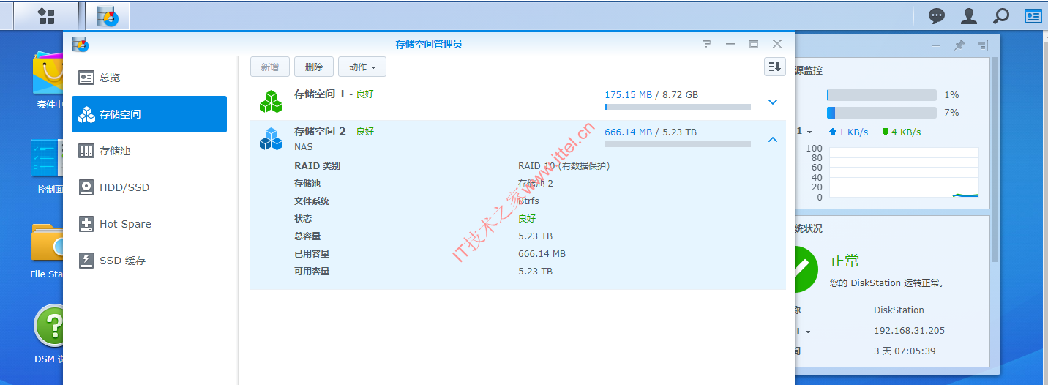The width and height of the screenshot is (1048, 385).
Task: Click the 存储空间 2 usage bar
Action: [x=678, y=144]
